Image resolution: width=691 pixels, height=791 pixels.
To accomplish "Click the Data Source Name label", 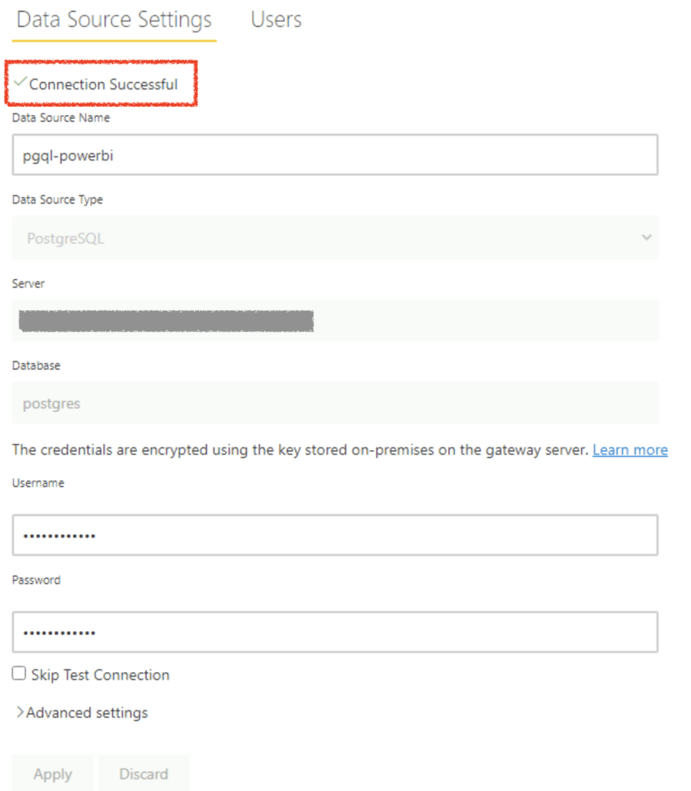I will click(61, 118).
